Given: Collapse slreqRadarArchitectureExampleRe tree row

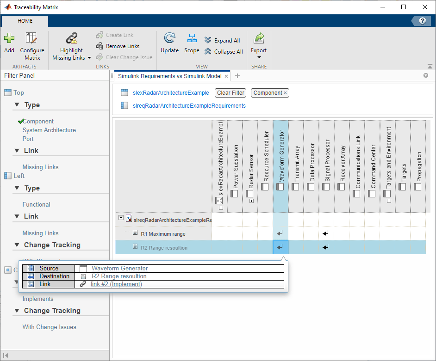Looking at the screenshot, I should coord(121,217).
